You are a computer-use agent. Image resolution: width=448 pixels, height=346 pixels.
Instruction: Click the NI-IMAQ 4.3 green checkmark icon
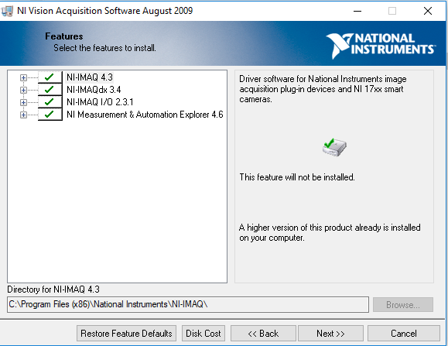coord(50,77)
